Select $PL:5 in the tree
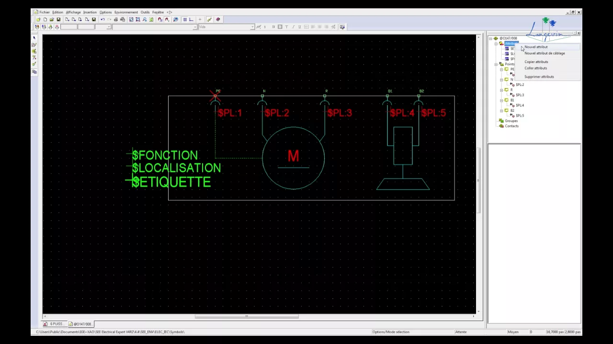The image size is (613, 344). pos(520,116)
